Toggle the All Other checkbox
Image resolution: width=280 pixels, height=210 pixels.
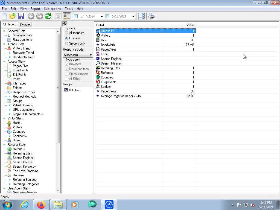[x=67, y=78]
